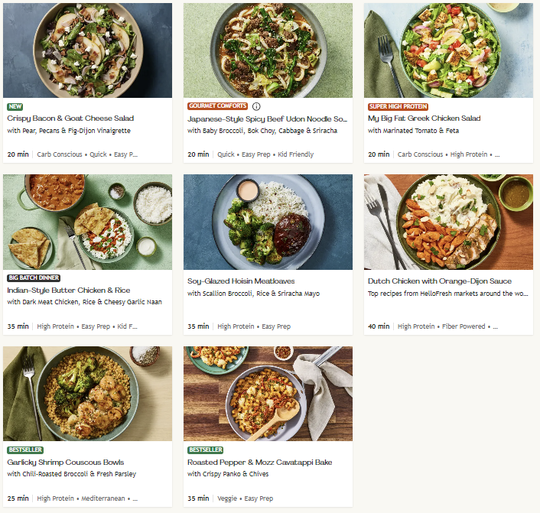
Task: Click the Roasted Pepper Cavatappi Bake photo
Action: 268,393
